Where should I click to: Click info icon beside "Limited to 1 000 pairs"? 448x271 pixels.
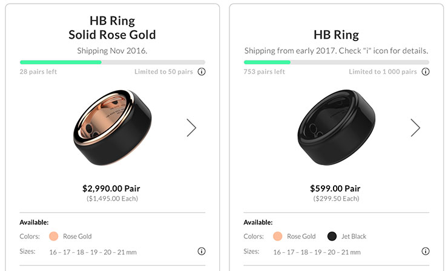point(426,72)
